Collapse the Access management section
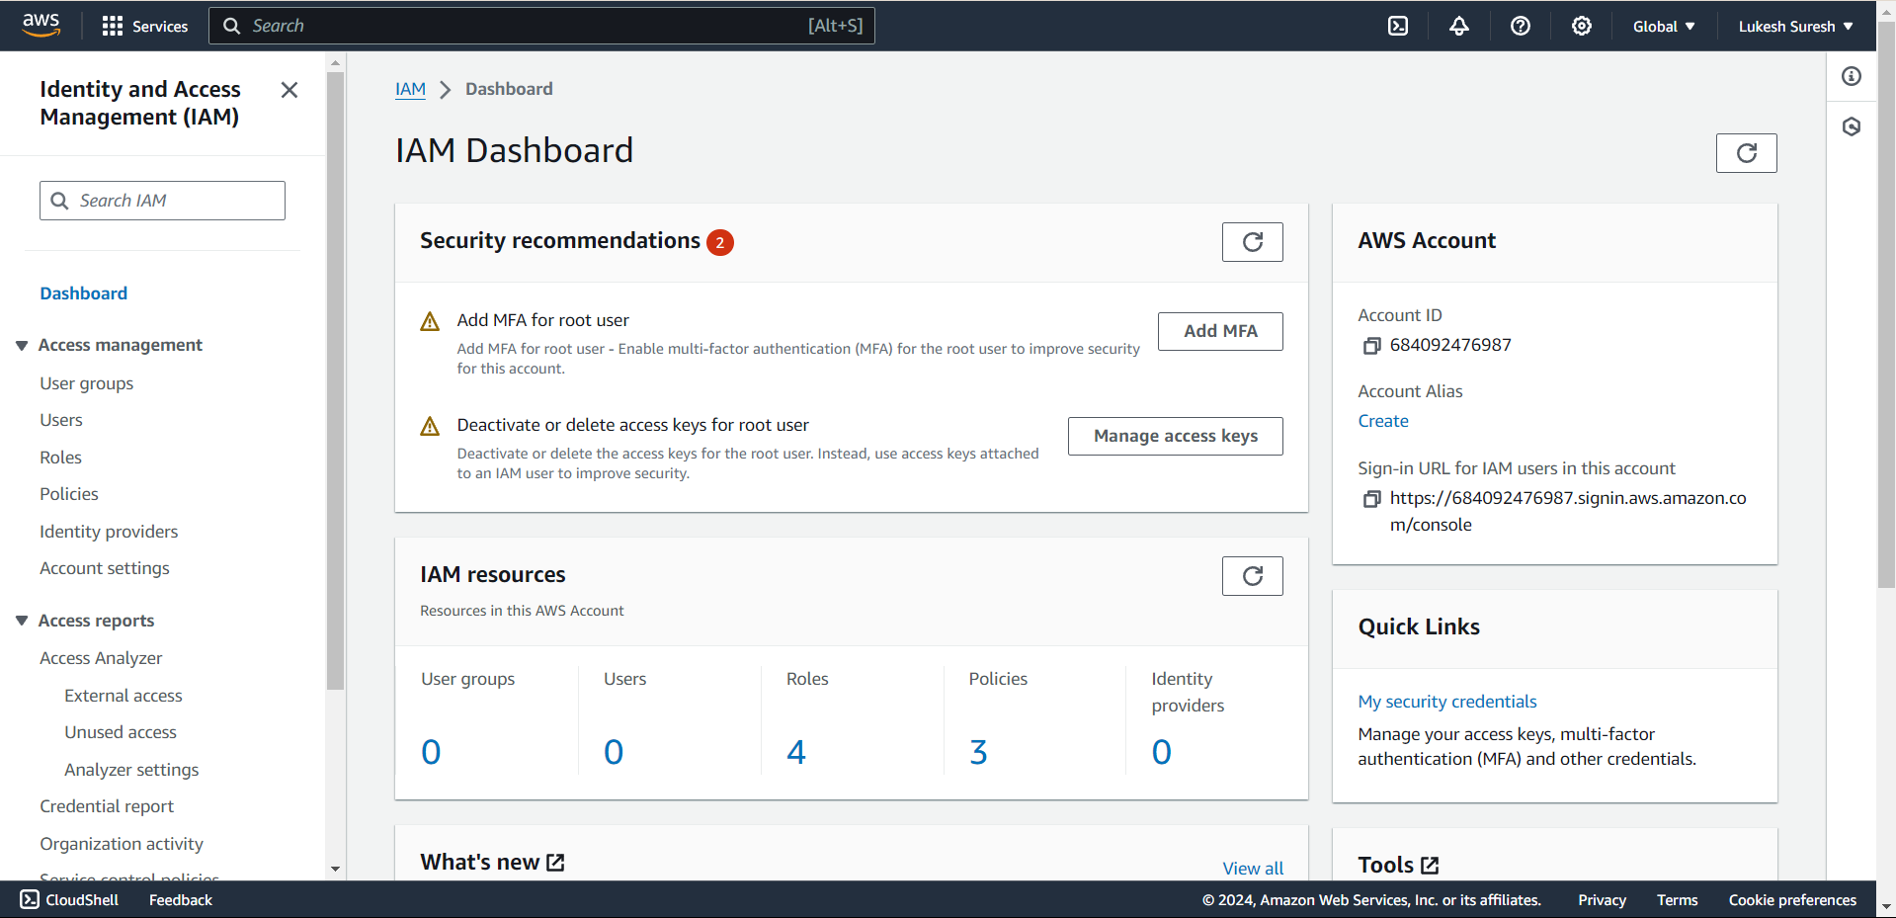The height and width of the screenshot is (918, 1896). (22, 345)
